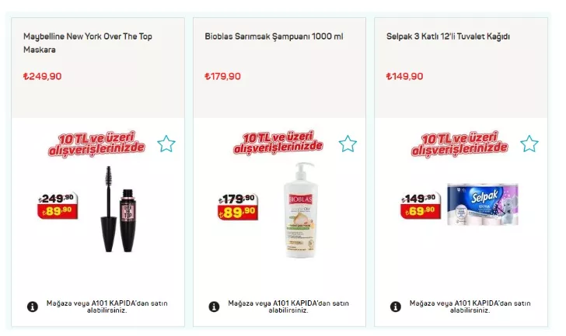The height and width of the screenshot is (336, 566).
Task: Click the 89,90 discount tag on shampoo
Action: click(238, 212)
